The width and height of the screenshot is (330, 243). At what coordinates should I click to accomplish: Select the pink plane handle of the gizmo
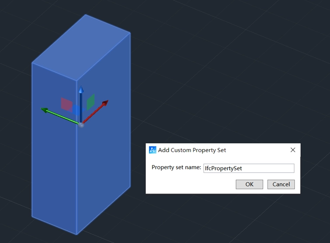(x=66, y=104)
